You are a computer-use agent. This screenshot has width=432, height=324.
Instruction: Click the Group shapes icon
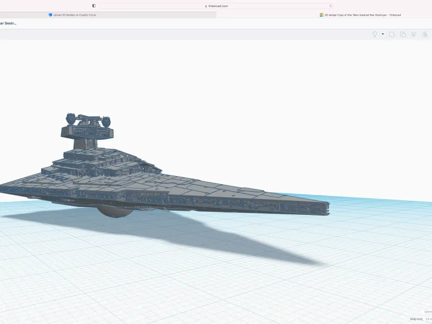(x=391, y=35)
